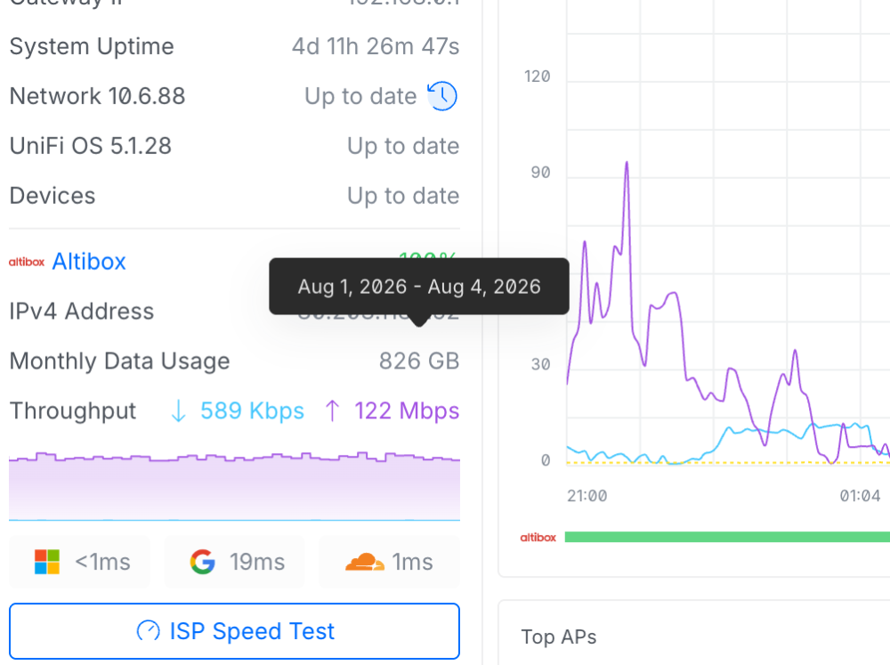The image size is (890, 665).
Task: Click the System Uptime row
Action: 234,46
